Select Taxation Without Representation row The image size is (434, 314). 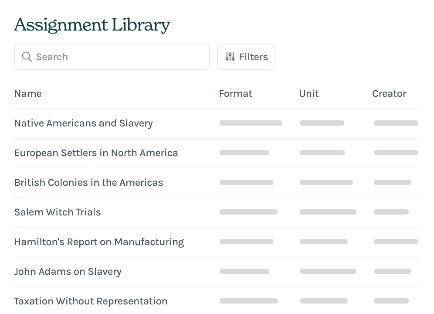pyautogui.click(x=91, y=301)
